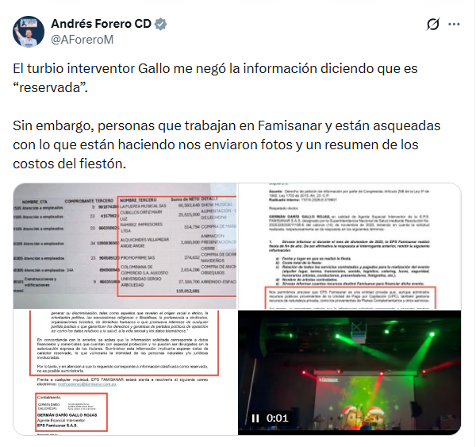Click the Andrés Forero CD display name
Image resolution: width=476 pixels, height=447 pixels.
coord(101,24)
